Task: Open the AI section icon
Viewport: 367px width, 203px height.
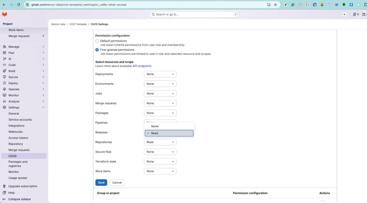Action: click(5, 59)
